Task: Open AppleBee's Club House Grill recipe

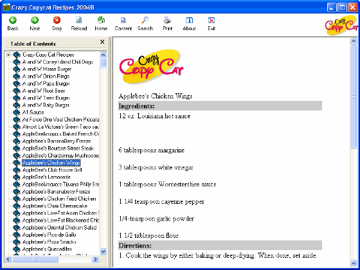Action: click(52, 170)
